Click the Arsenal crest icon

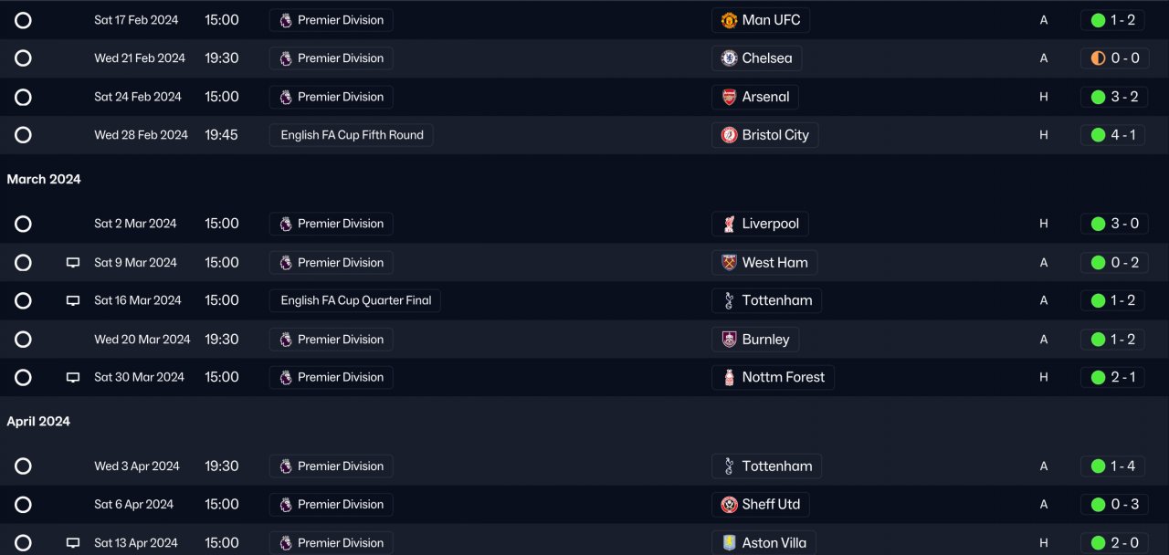(729, 97)
